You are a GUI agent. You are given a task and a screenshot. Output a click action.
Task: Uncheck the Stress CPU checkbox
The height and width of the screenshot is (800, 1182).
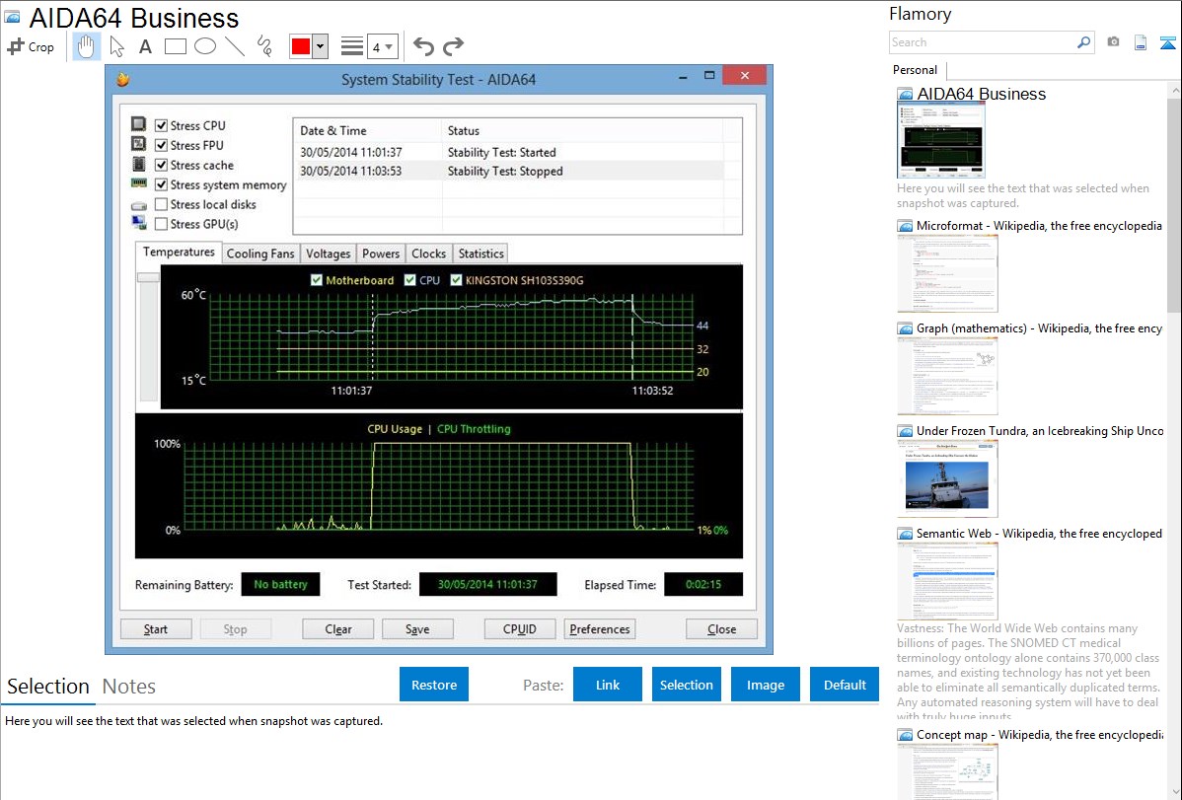click(x=161, y=125)
